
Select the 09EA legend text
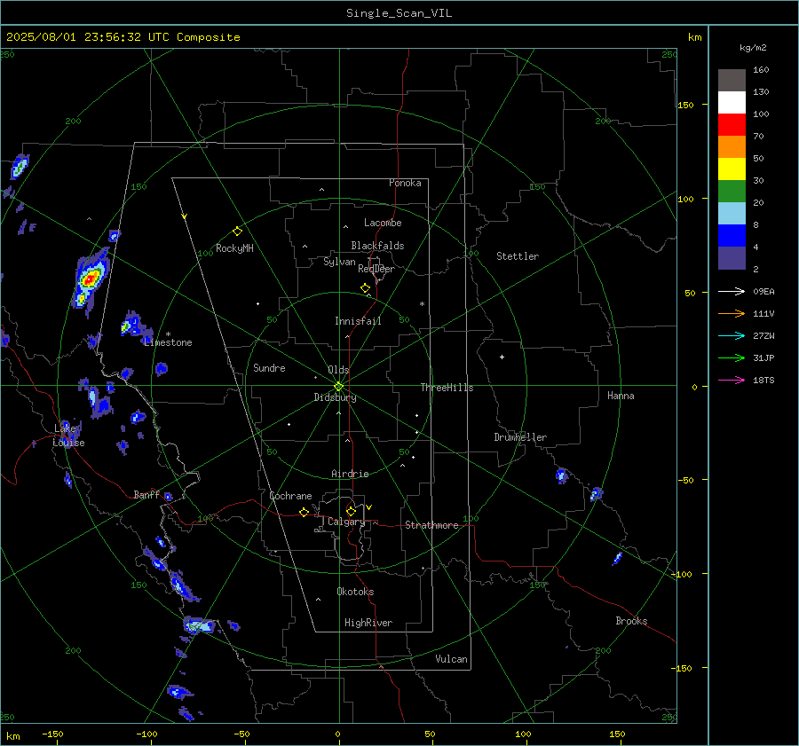point(763,291)
